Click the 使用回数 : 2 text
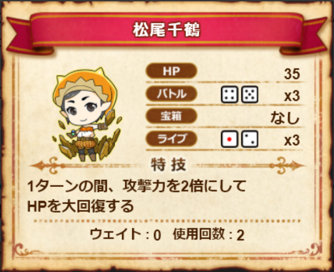Screen dimensions: 334x272 pos(209,235)
